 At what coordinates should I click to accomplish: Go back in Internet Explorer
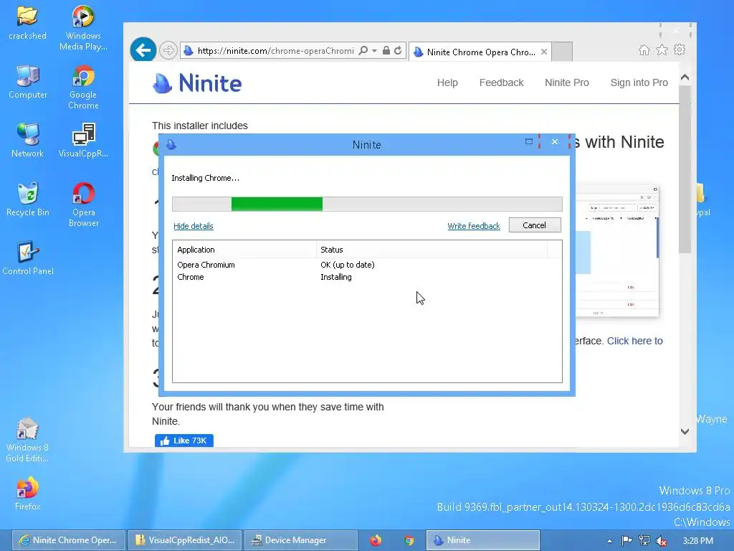(x=143, y=50)
